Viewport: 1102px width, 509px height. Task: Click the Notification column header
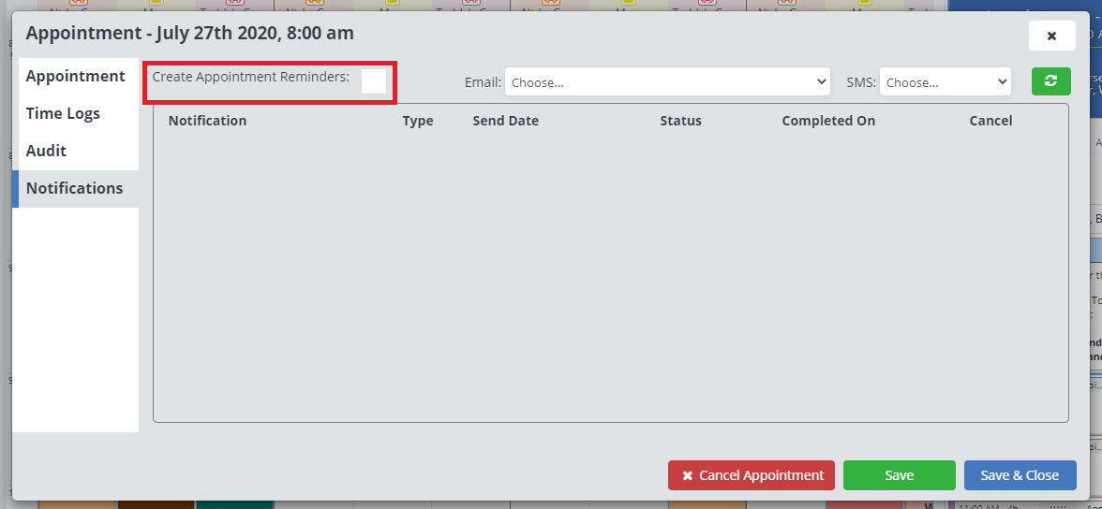(207, 121)
